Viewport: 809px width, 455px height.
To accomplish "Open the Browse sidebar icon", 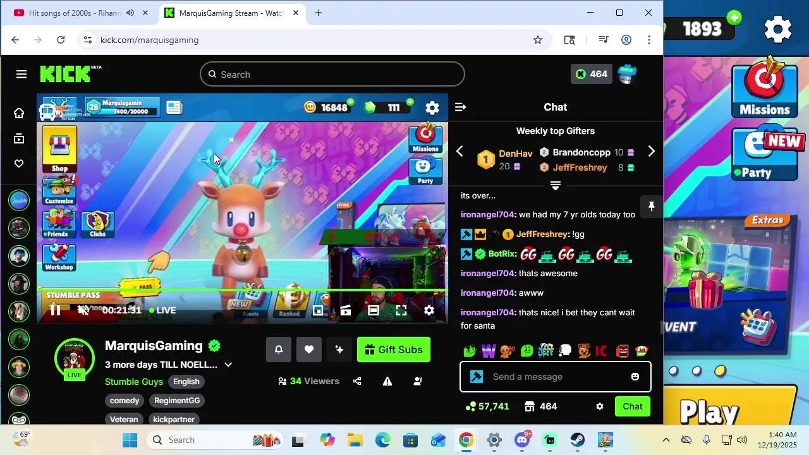I will tap(19, 139).
